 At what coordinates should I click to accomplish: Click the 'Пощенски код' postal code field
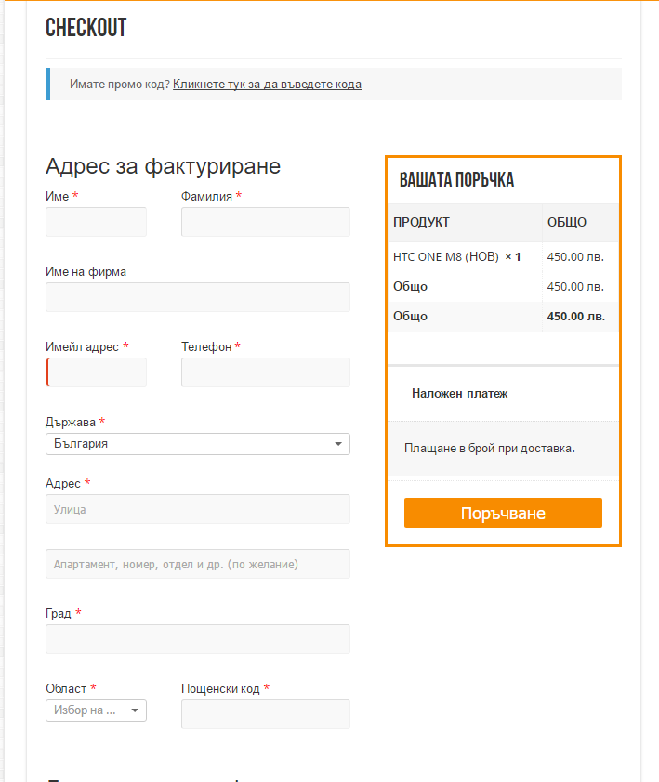click(x=266, y=714)
